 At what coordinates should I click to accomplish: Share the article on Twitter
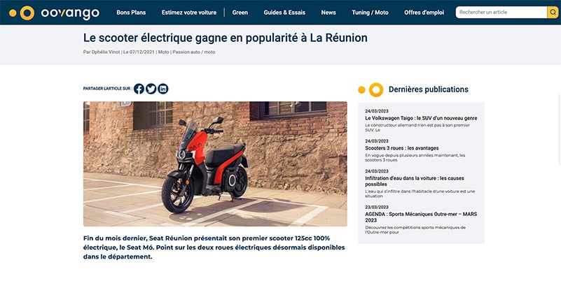(151, 89)
